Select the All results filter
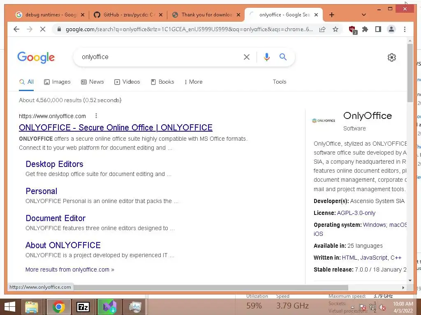 click(26, 82)
